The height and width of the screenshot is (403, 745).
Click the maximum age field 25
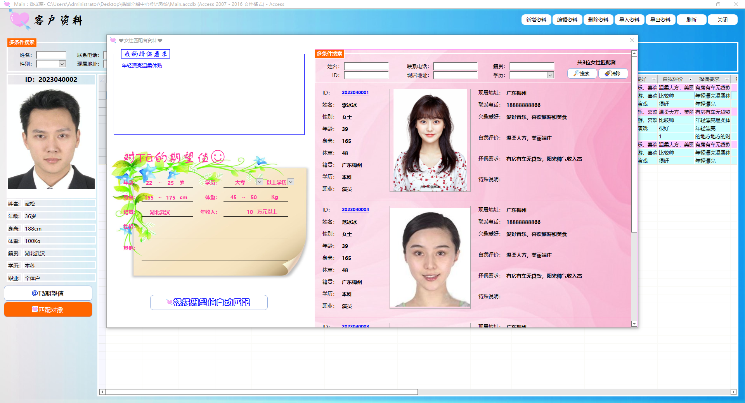click(x=171, y=183)
